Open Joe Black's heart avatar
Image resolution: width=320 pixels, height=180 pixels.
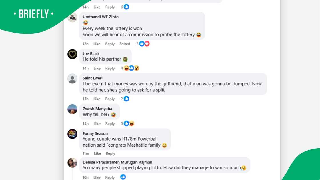(73, 54)
